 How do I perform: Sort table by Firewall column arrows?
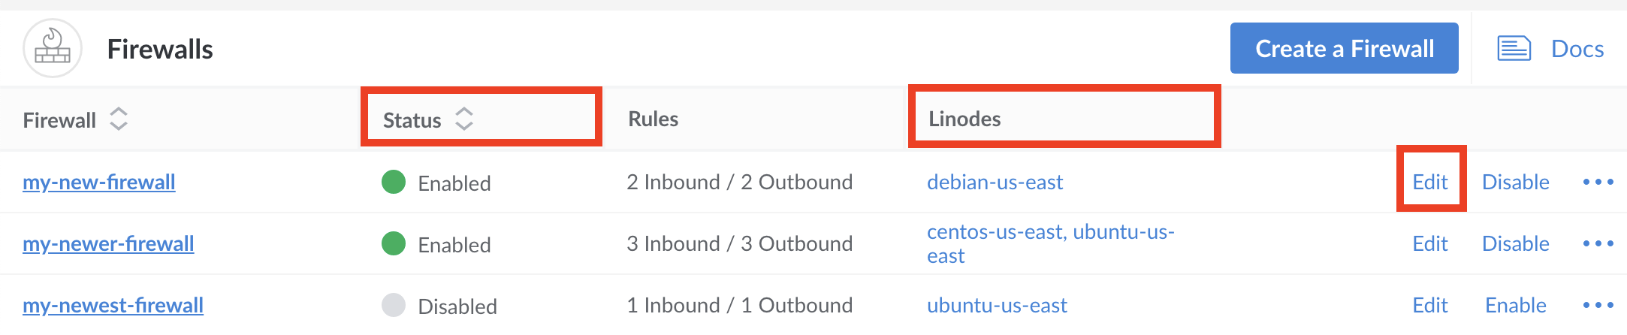pos(119,119)
